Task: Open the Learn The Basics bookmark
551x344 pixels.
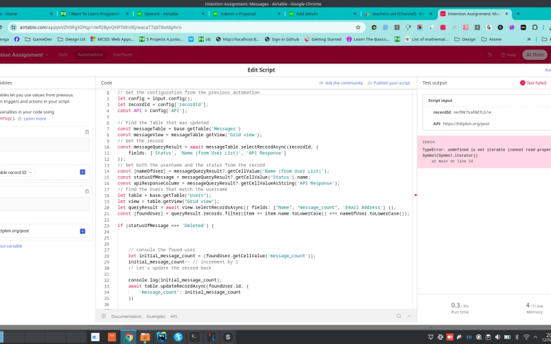Action: tap(368, 39)
